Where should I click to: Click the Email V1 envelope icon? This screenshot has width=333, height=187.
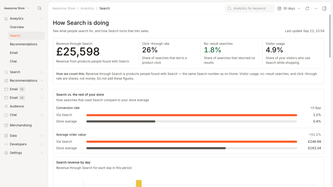pyautogui.click(x=6, y=89)
